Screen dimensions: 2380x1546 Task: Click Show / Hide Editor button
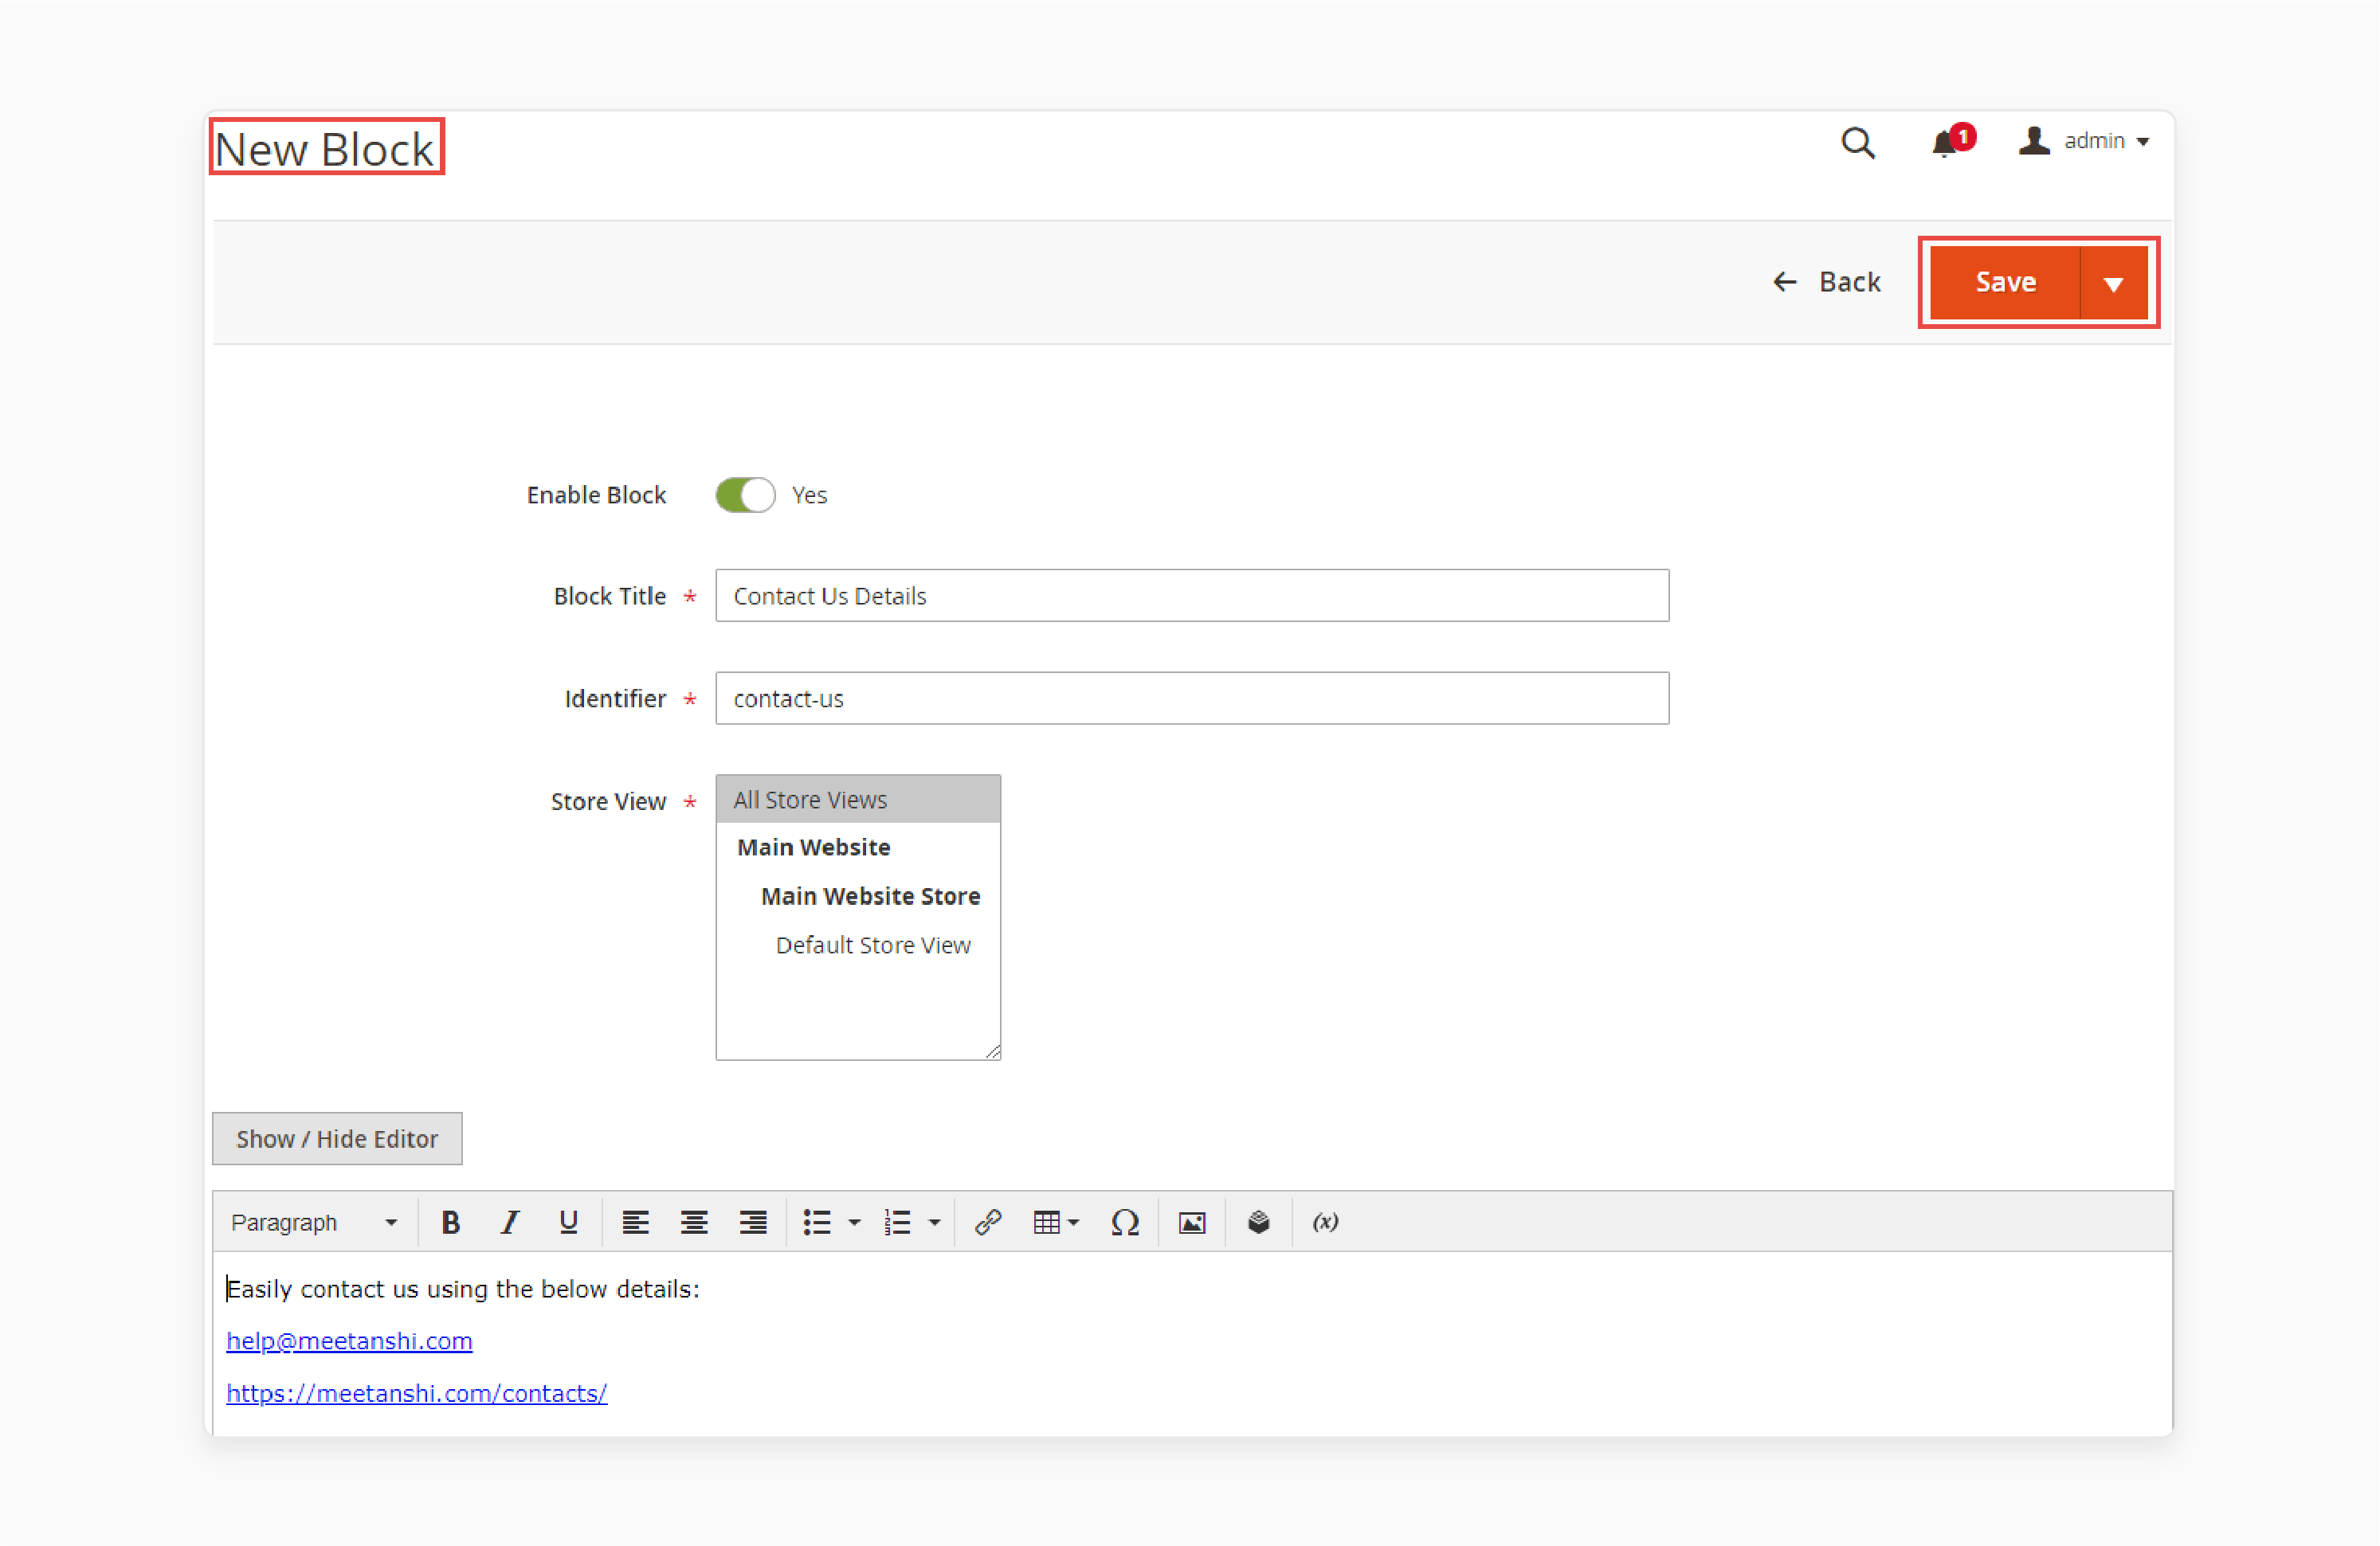tap(337, 1138)
